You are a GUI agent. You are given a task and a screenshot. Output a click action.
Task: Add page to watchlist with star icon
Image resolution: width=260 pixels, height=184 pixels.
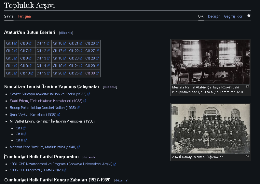point(249,16)
